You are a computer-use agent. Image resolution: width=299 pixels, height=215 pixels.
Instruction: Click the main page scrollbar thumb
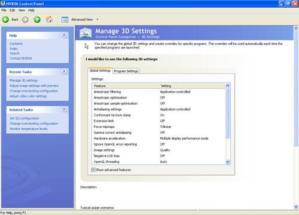(296, 88)
